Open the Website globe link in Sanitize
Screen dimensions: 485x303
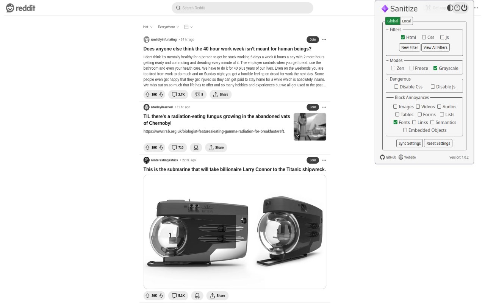pos(401,157)
